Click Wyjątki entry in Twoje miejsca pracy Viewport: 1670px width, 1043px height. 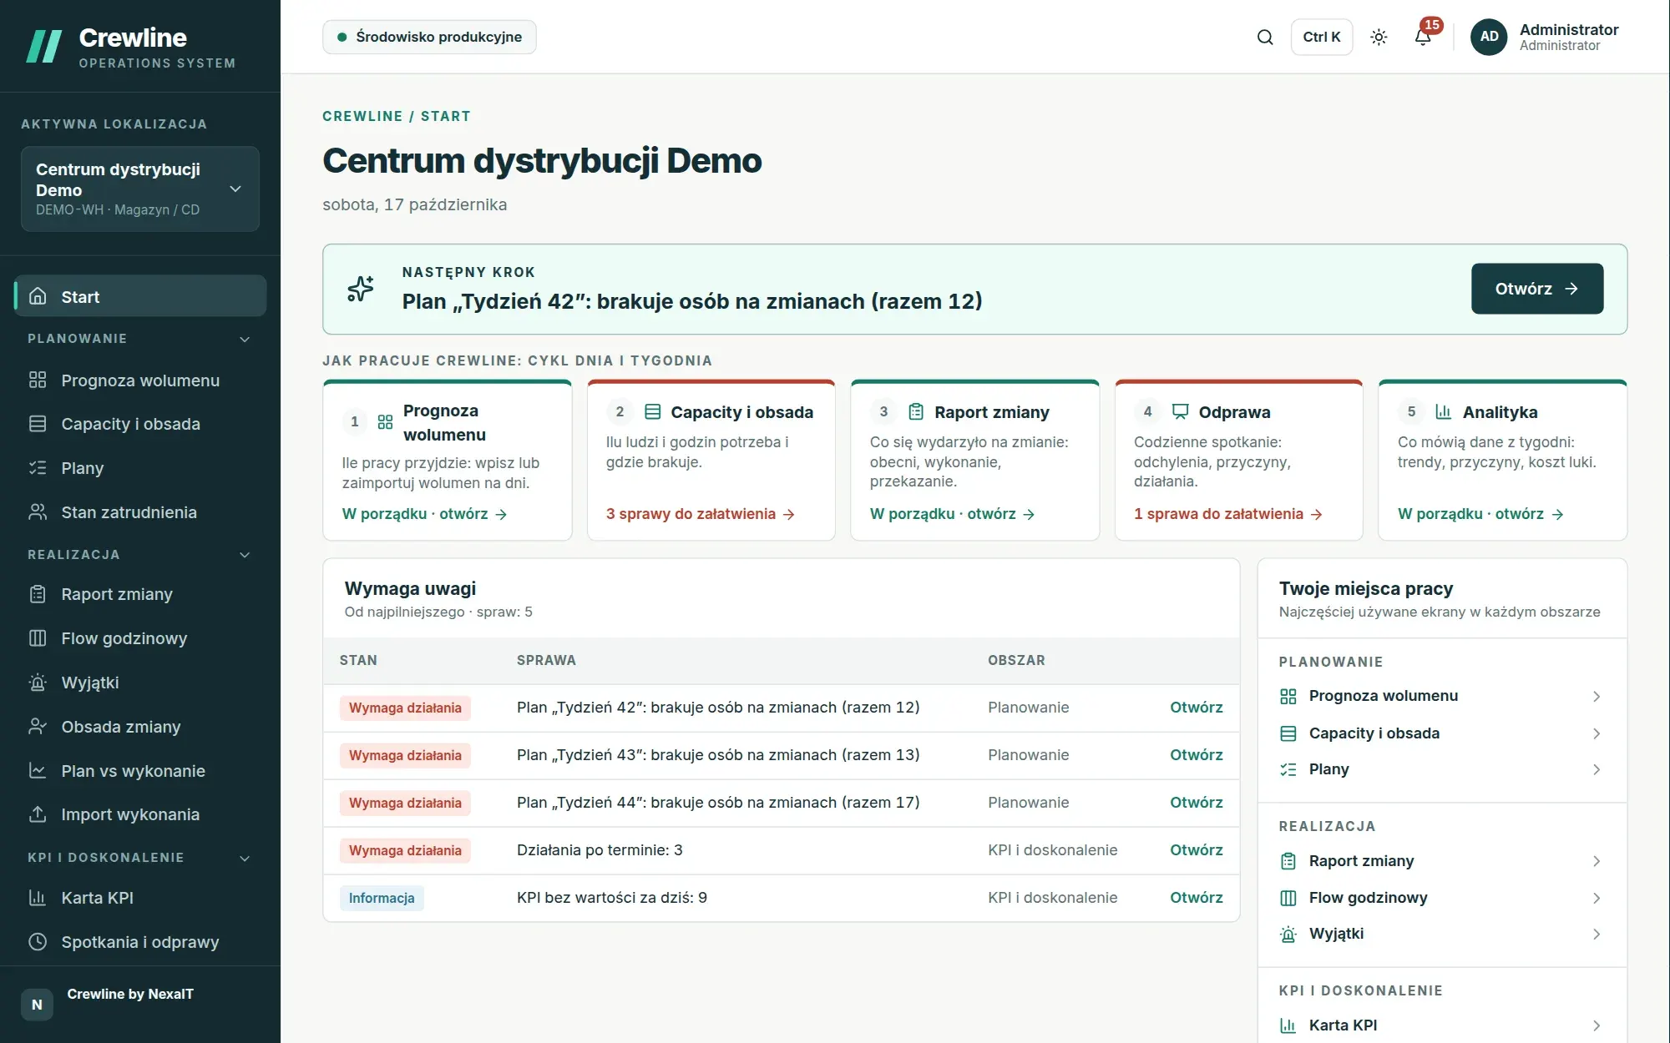point(1441,934)
